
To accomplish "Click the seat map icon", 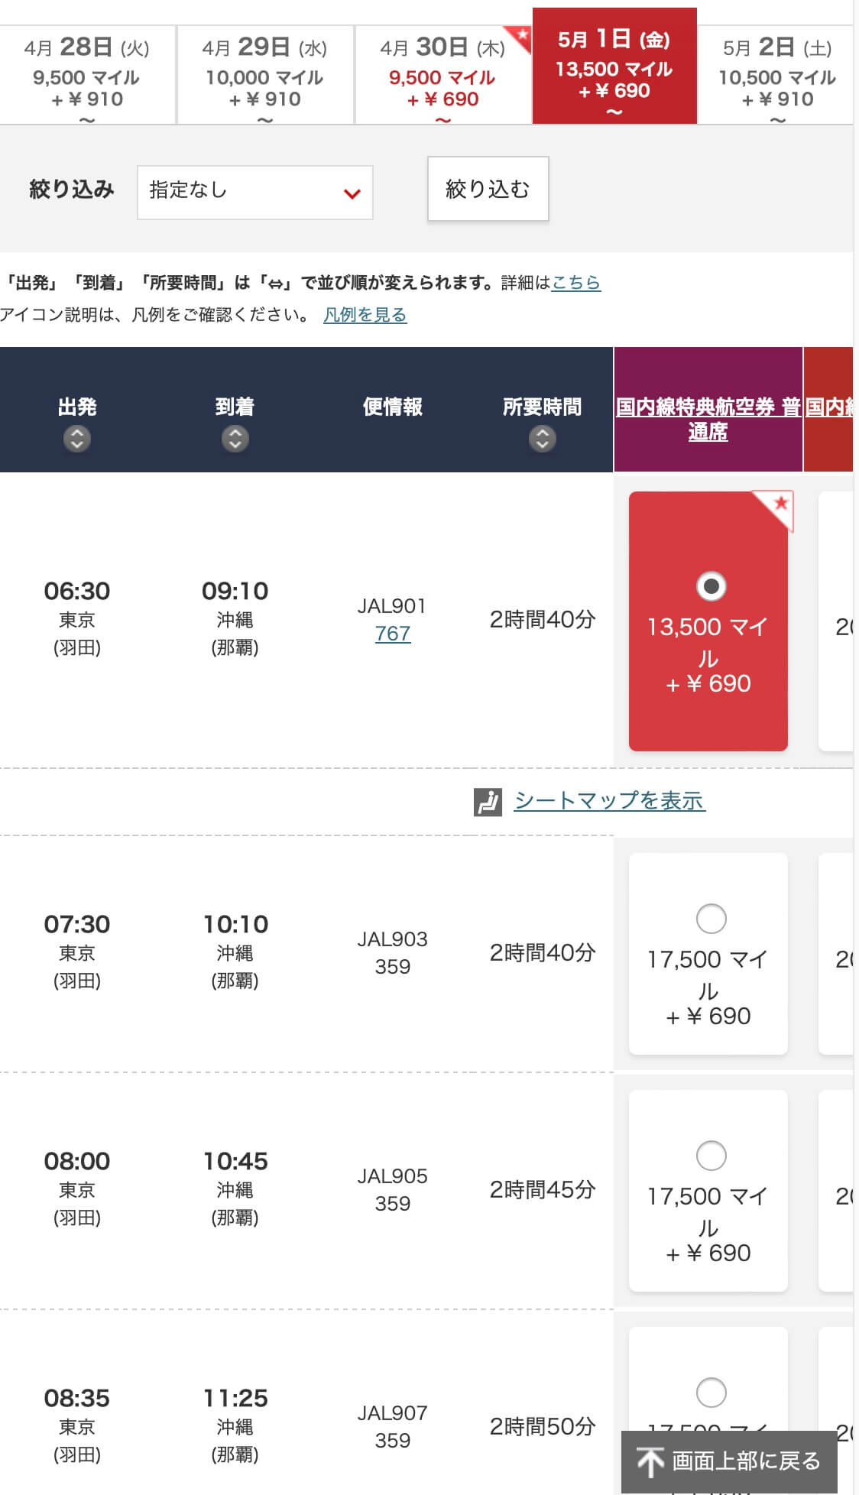I will [x=488, y=802].
